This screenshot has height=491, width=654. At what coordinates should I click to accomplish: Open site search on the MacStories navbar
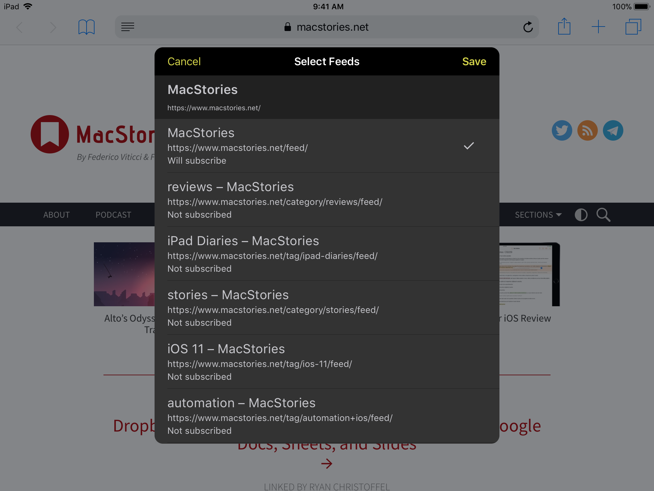coord(603,214)
